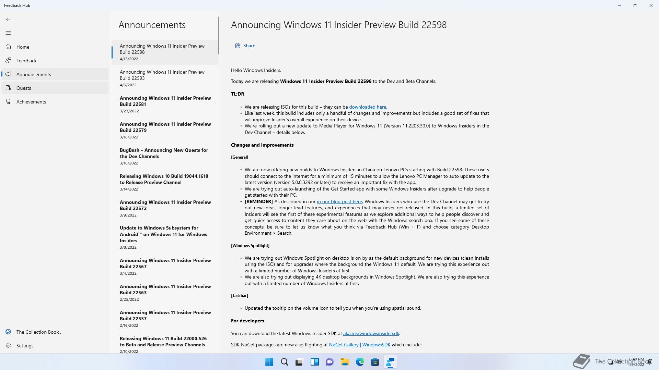Image resolution: width=659 pixels, height=370 pixels.
Task: Open File Explorer on taskbar
Action: [345, 362]
